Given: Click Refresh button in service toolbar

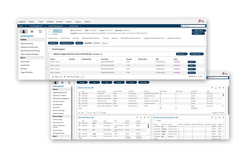Looking at the screenshot, I should [x=79, y=43].
